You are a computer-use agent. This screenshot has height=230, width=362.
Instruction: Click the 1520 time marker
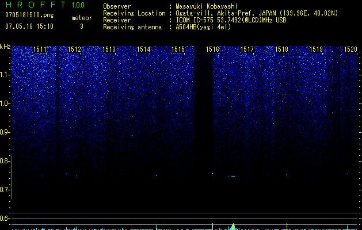coord(350,49)
